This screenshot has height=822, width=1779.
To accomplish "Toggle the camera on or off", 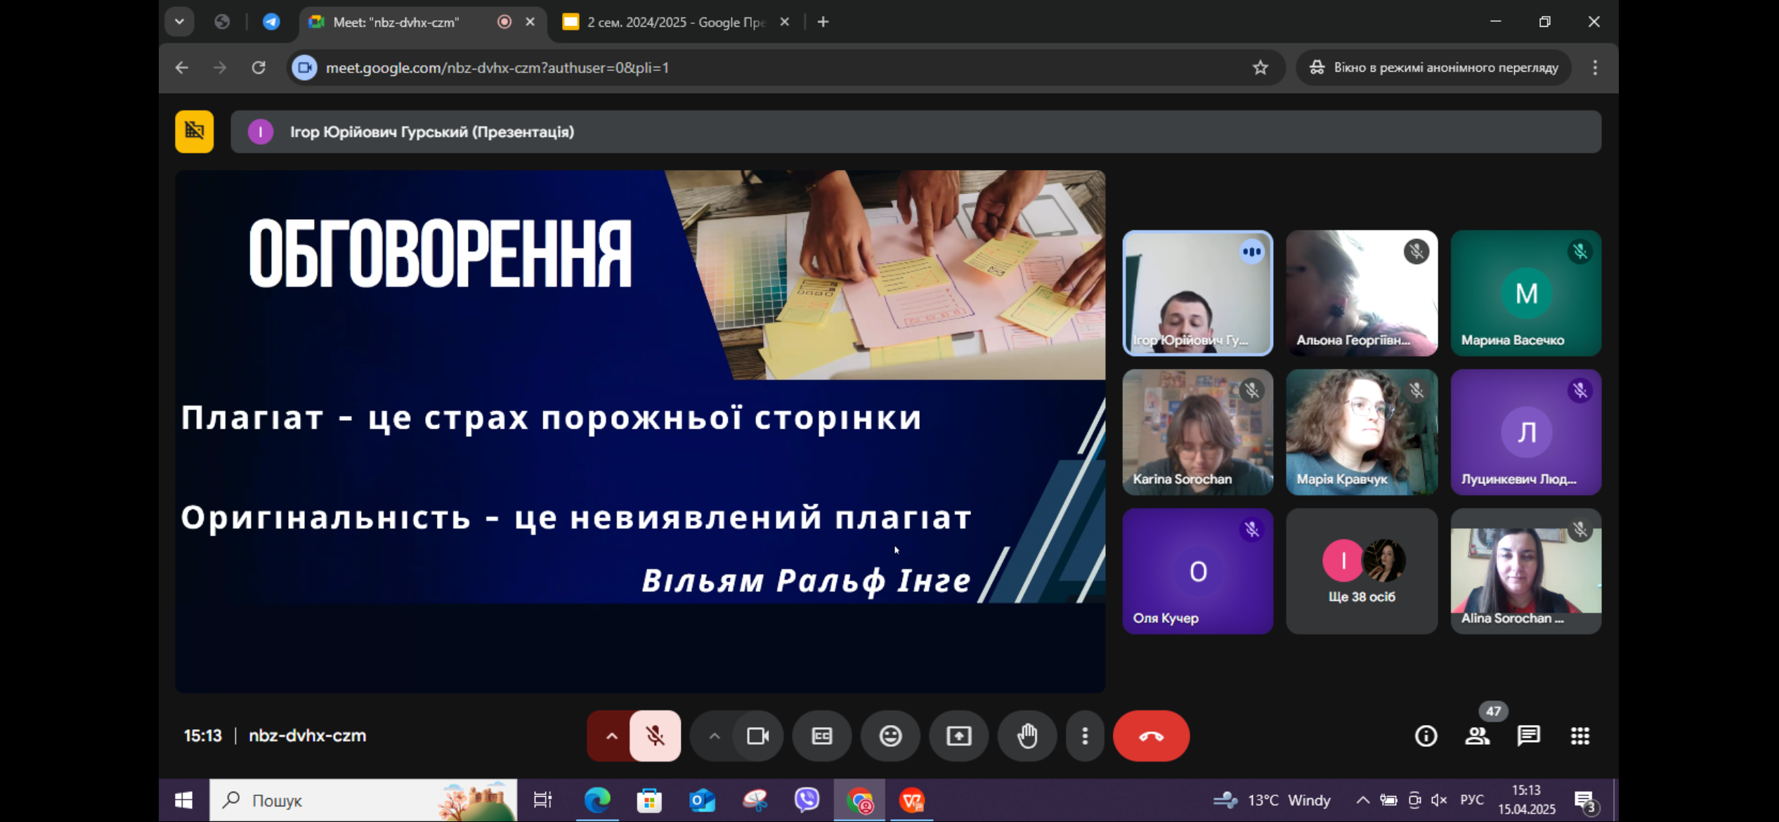I will click(x=757, y=736).
